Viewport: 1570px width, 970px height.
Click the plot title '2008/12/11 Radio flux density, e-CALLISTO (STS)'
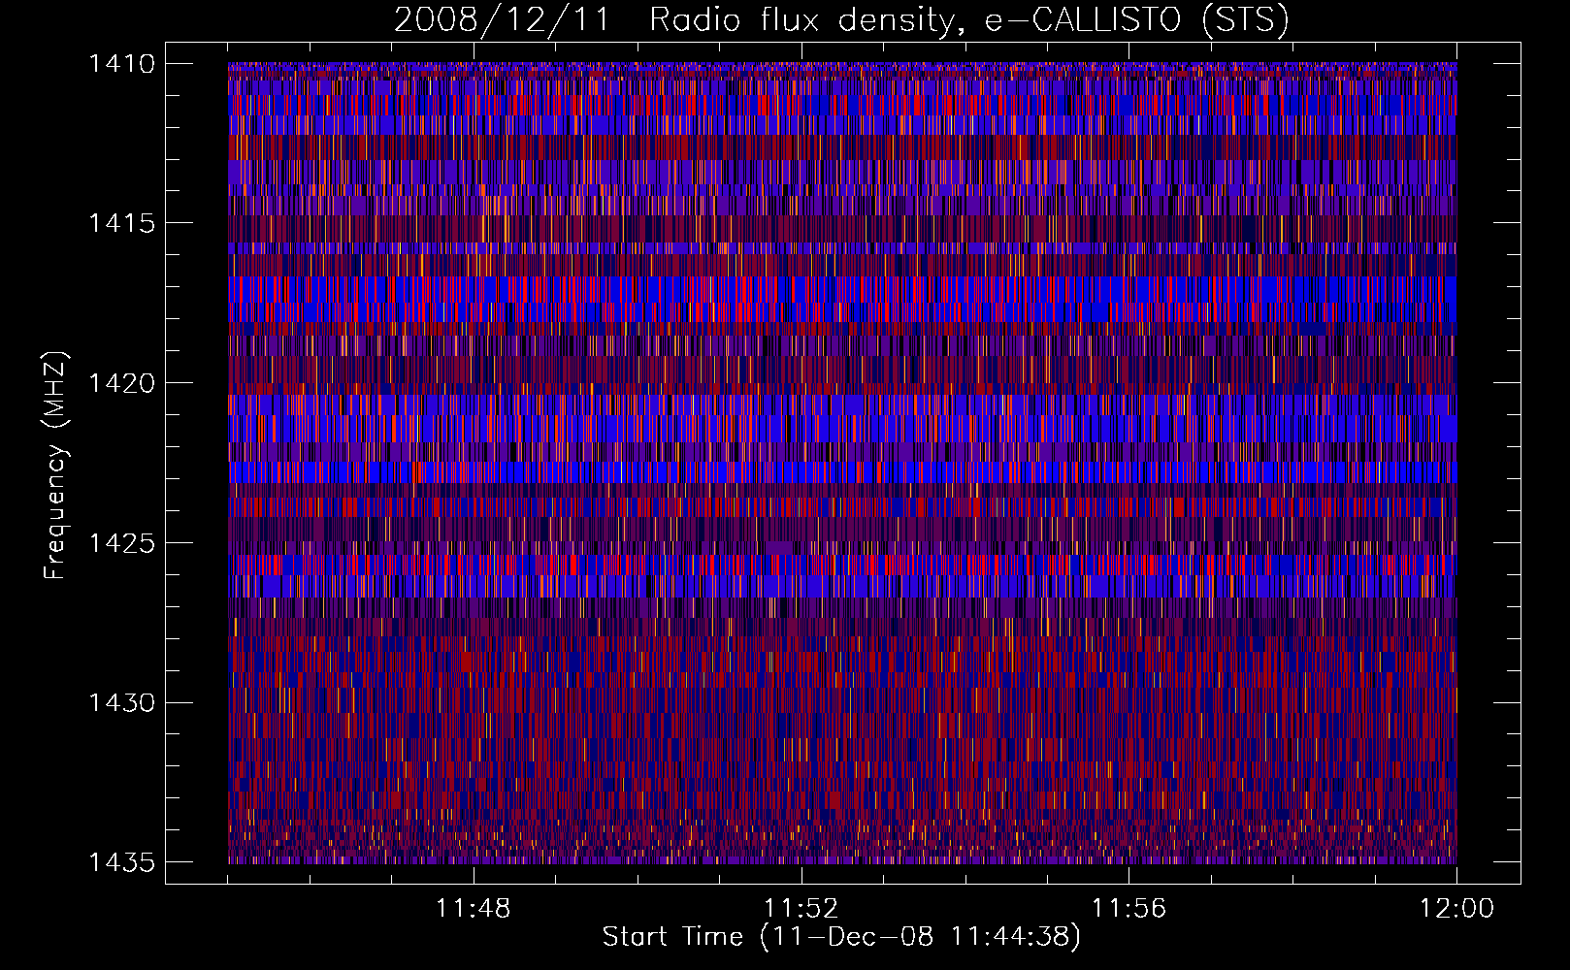(x=841, y=20)
